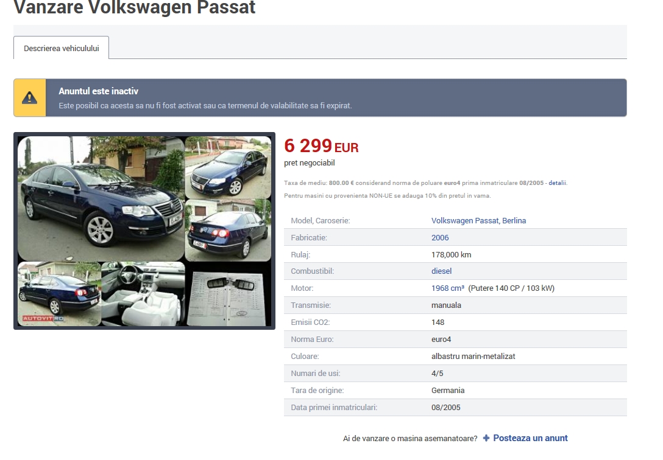This screenshot has width=663, height=460.
Task: Click the Vanzare Volkswagen Passat page title
Action: point(134,8)
